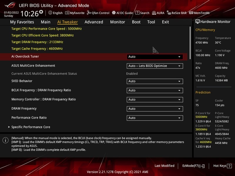Click the CPU/Memory heading in Hardware Monitor
This screenshot has height=176, width=235.
[205, 30]
